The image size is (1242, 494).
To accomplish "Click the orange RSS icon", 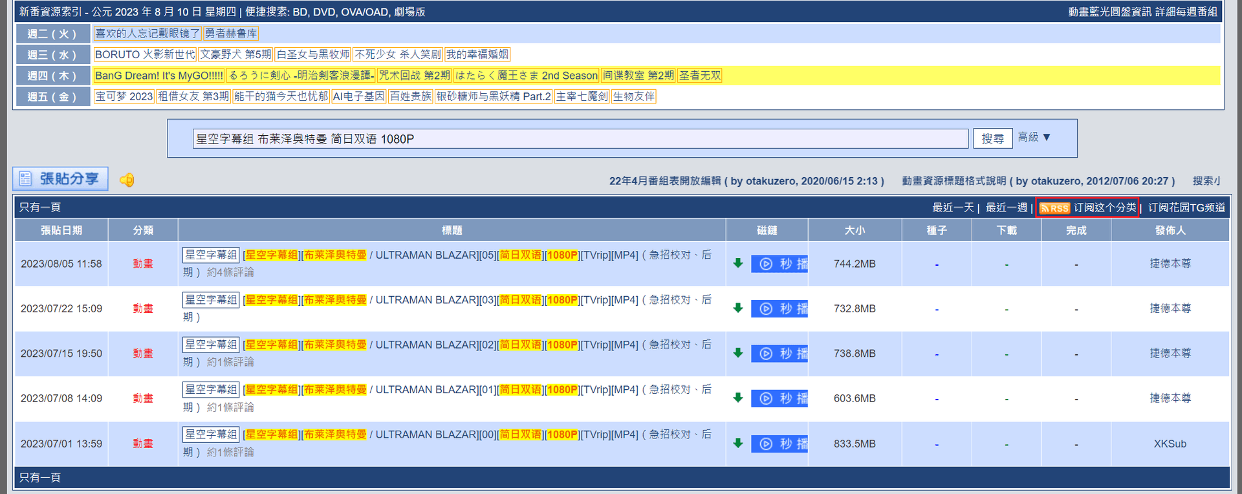I will 1054,208.
